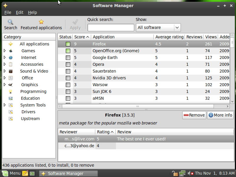Check the Opera status checkbox
Viewport: 236px width, 177px height.
point(68,64)
